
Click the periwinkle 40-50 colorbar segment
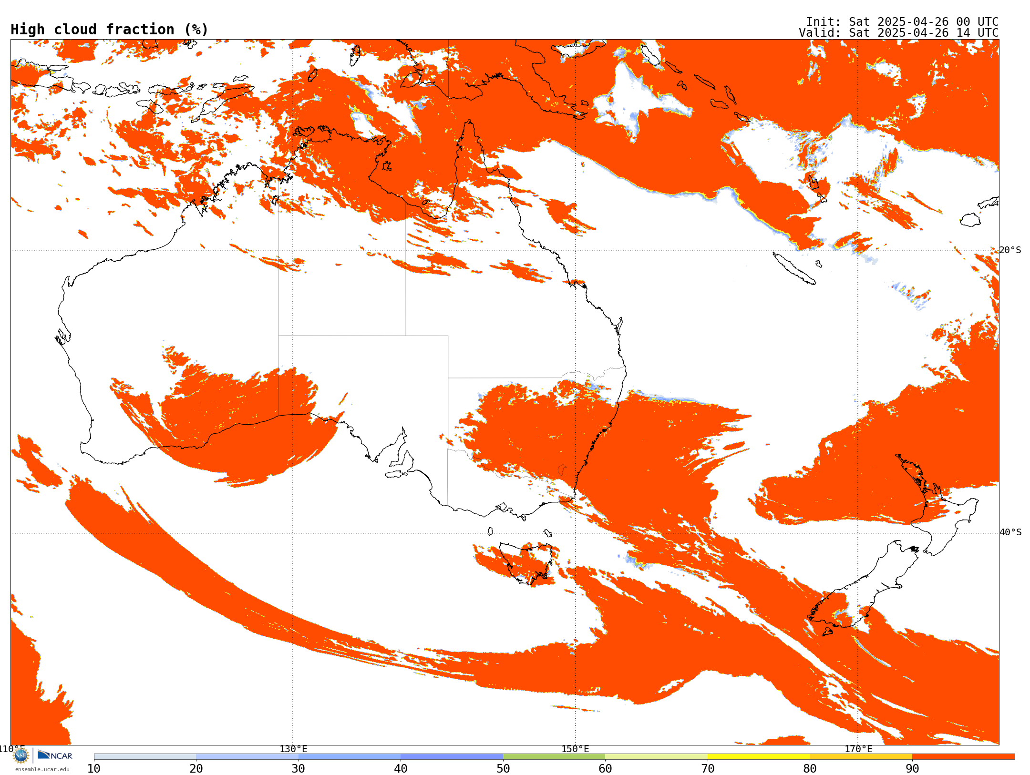[x=452, y=757]
